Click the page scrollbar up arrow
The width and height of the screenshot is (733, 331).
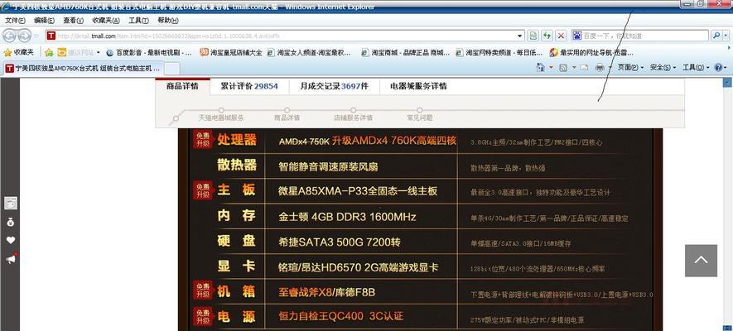(727, 83)
